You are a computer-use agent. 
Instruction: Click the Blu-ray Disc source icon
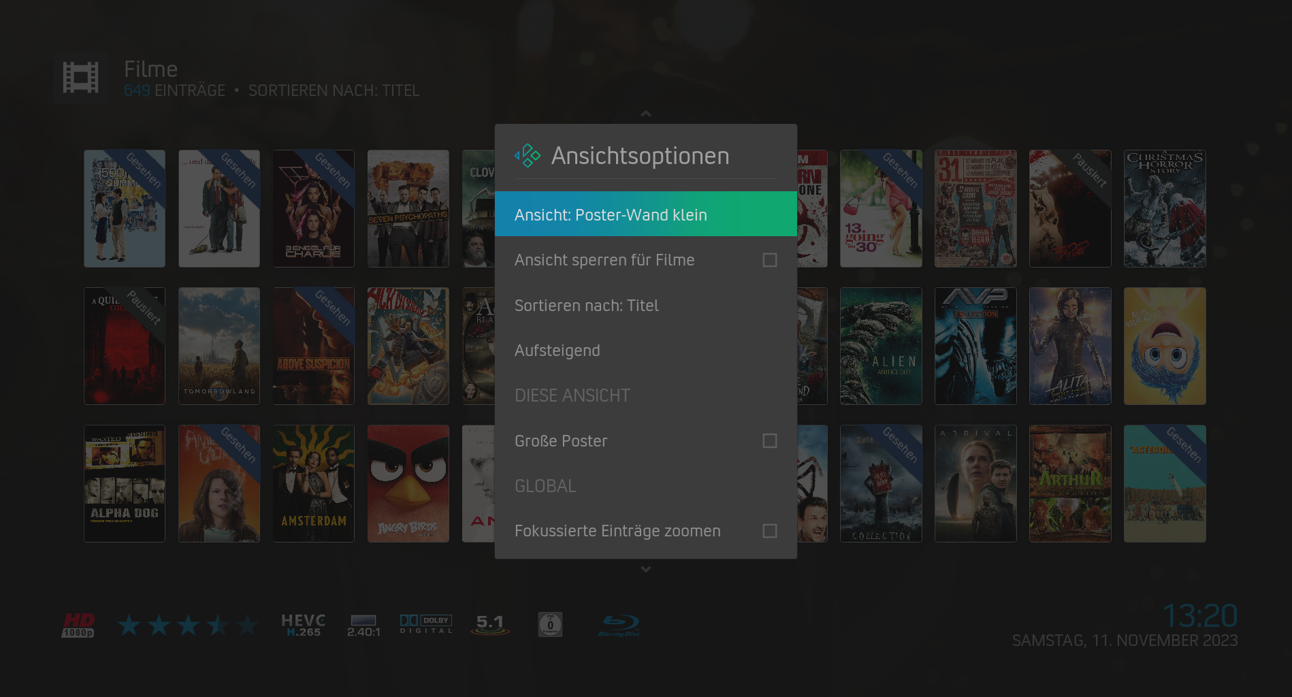click(619, 625)
